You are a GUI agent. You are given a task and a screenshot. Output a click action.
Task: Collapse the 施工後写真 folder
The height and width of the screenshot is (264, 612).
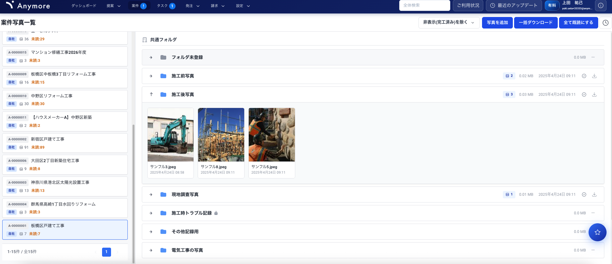[151, 95]
